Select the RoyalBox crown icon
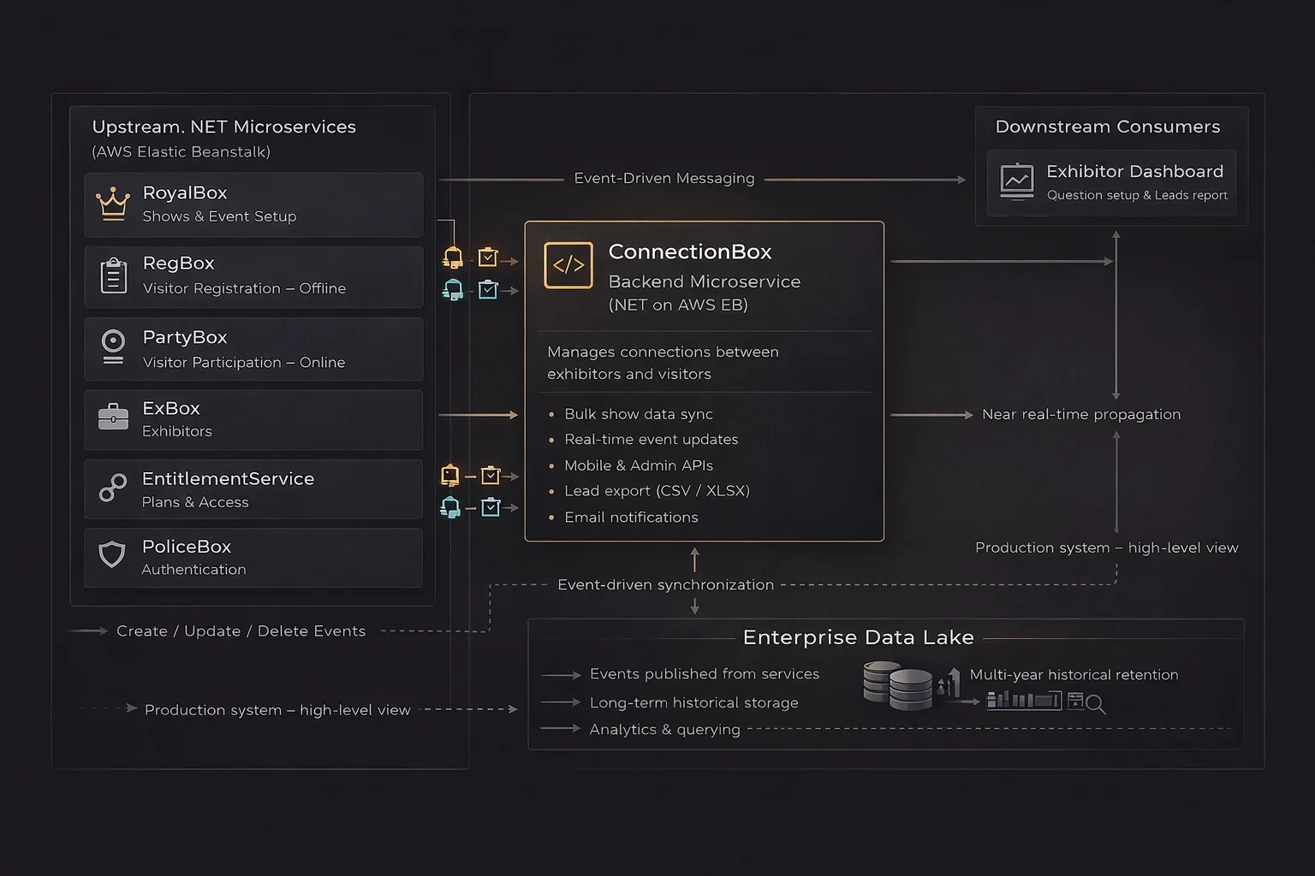This screenshot has width=1315, height=876. tap(112, 202)
